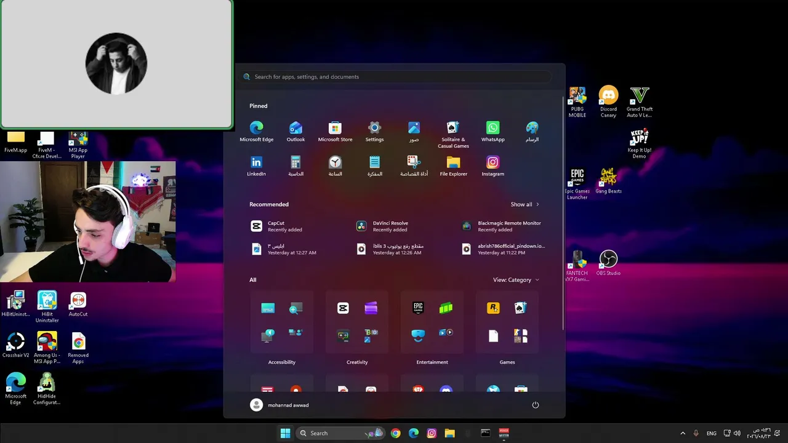Open Instagram from the taskbar

point(432,433)
